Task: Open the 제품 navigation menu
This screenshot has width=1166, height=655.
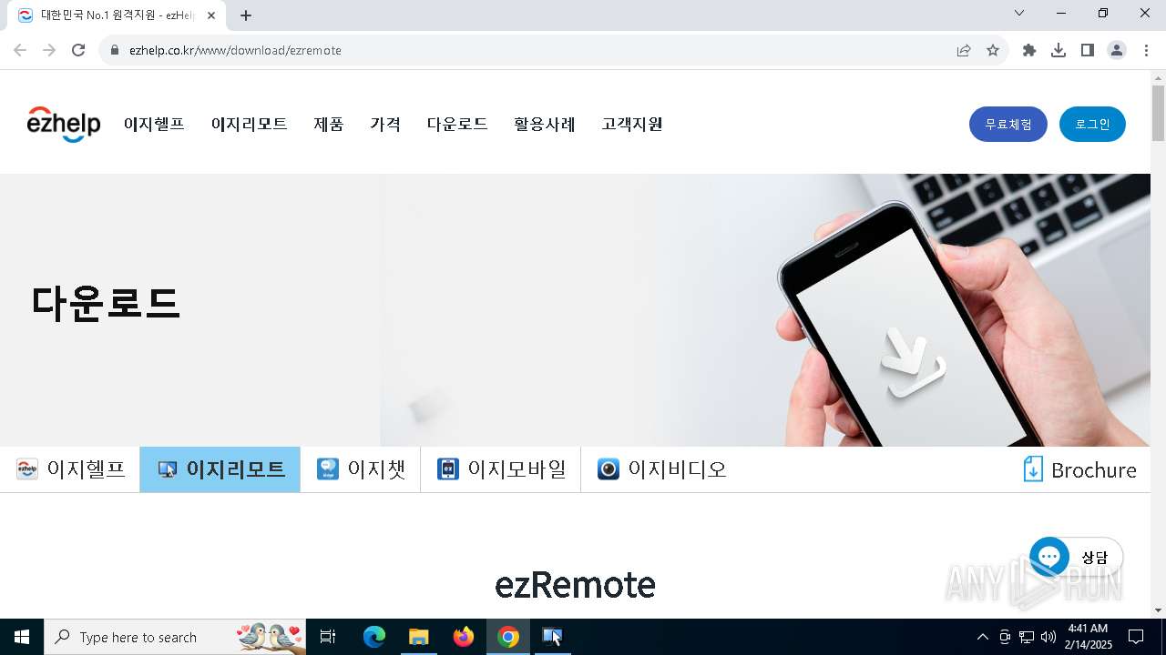Action: 328,124
